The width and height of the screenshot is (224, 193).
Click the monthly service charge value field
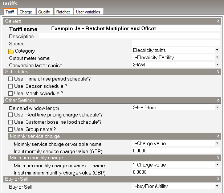(176, 151)
